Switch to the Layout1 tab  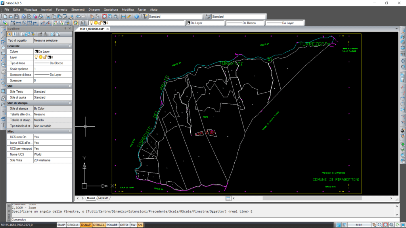coord(103,198)
